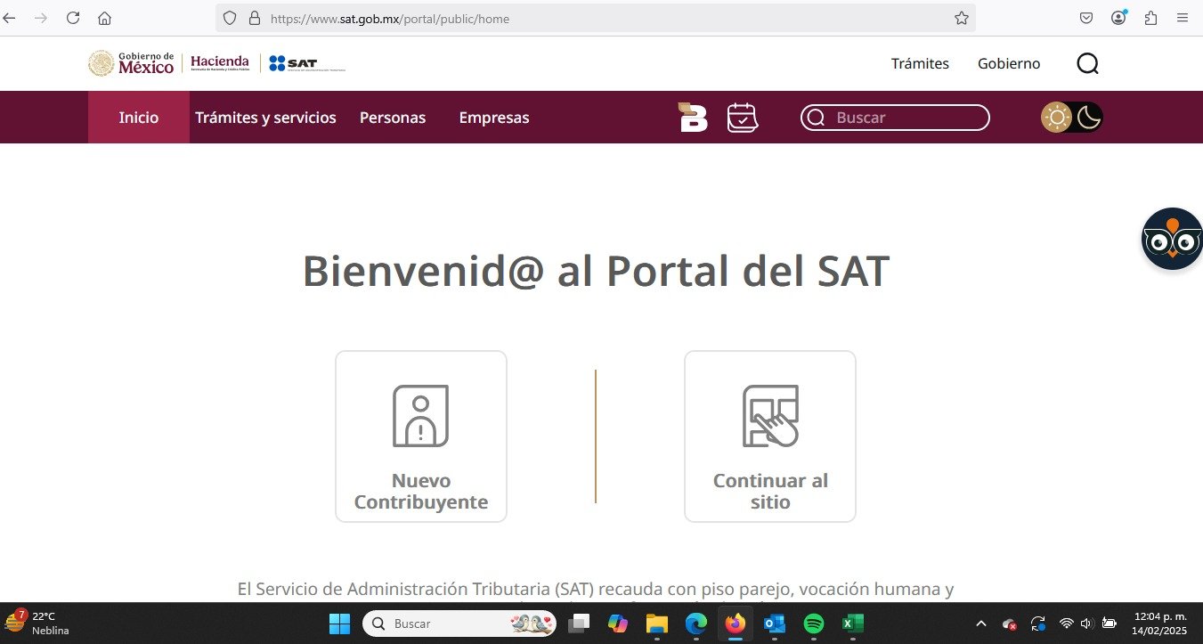Click the tracking protection shield icon

[230, 18]
